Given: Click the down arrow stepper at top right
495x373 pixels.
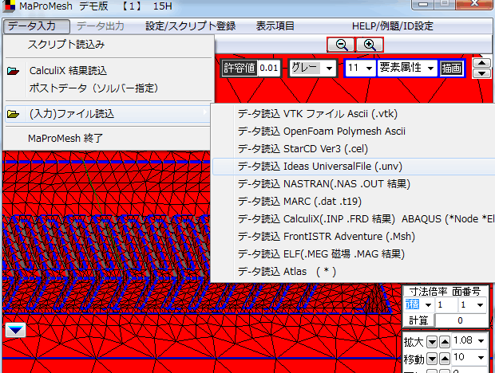Looking at the screenshot, I should 481,73.
